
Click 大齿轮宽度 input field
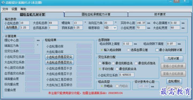[175, 28]
